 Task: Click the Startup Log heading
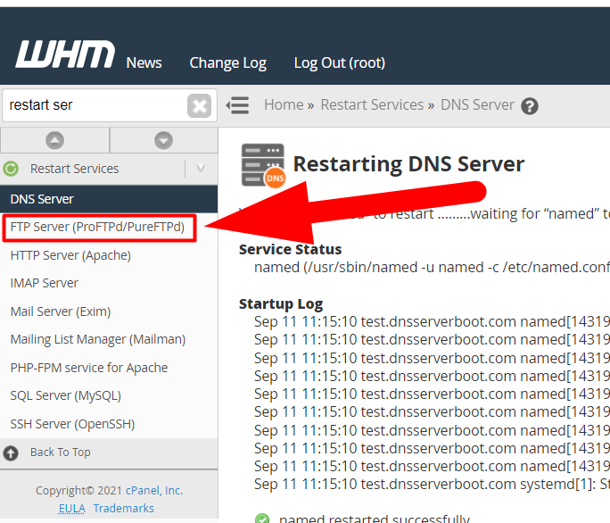coord(281,303)
